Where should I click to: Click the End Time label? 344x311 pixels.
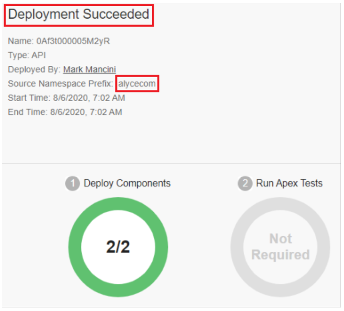(x=27, y=112)
